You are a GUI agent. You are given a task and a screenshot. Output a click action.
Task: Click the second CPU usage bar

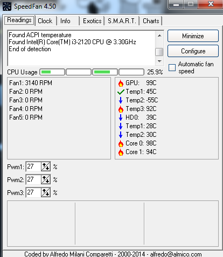(79, 72)
